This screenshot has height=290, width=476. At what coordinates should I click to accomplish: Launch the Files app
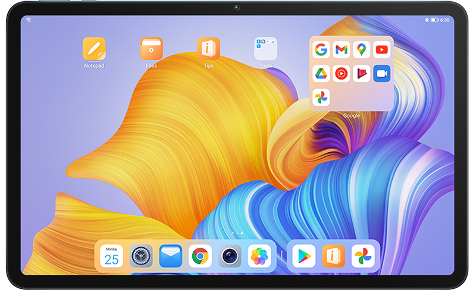pos(151,49)
